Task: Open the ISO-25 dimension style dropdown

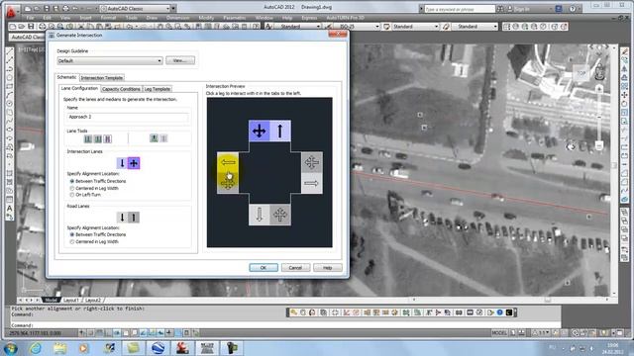Action: (x=357, y=27)
